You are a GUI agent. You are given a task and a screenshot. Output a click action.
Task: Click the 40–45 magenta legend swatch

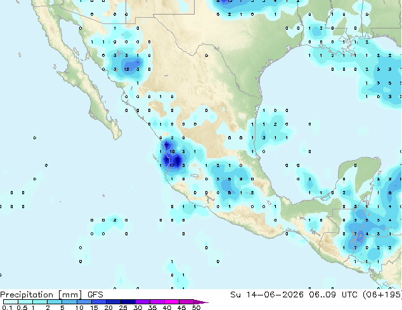[172, 302]
